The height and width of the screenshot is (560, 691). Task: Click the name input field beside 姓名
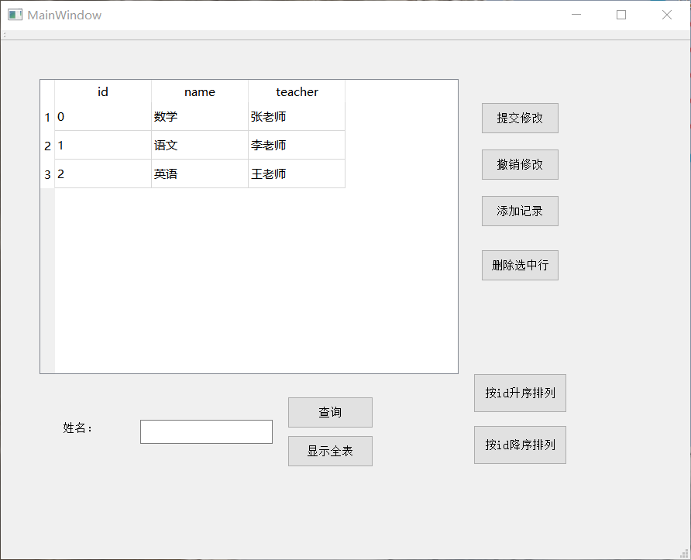point(206,431)
